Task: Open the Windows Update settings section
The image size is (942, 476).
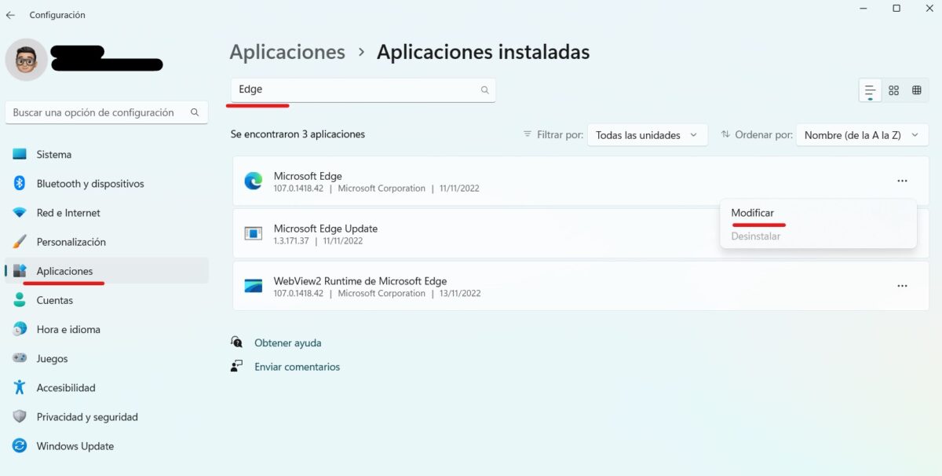Action: pos(75,446)
